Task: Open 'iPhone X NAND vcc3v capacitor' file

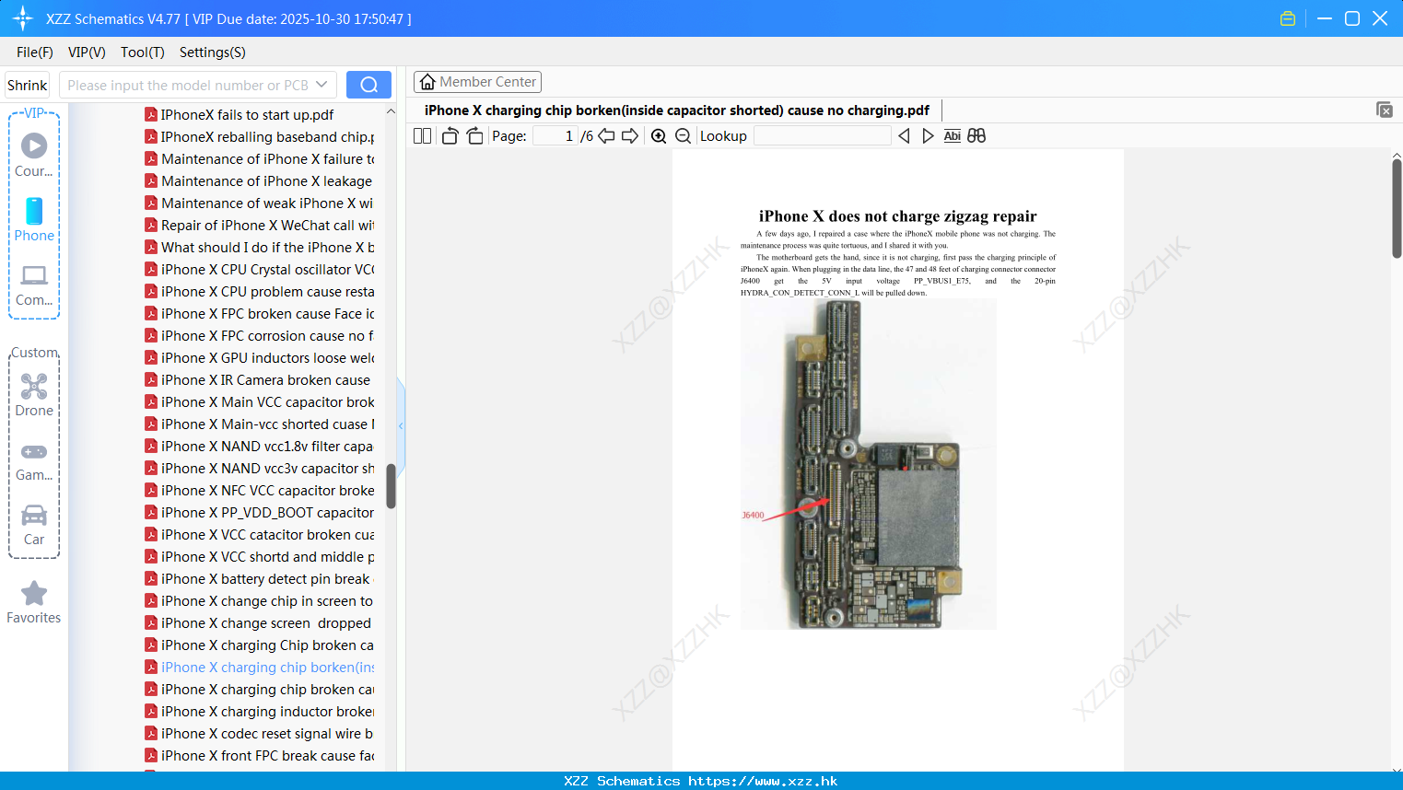Action: coord(260,468)
